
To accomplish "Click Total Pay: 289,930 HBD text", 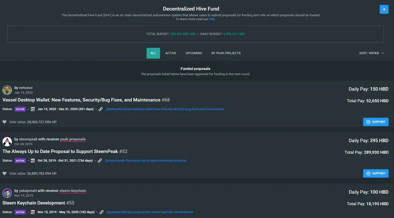I will (x=366, y=152).
